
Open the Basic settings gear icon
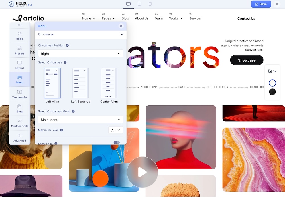tap(20, 34)
